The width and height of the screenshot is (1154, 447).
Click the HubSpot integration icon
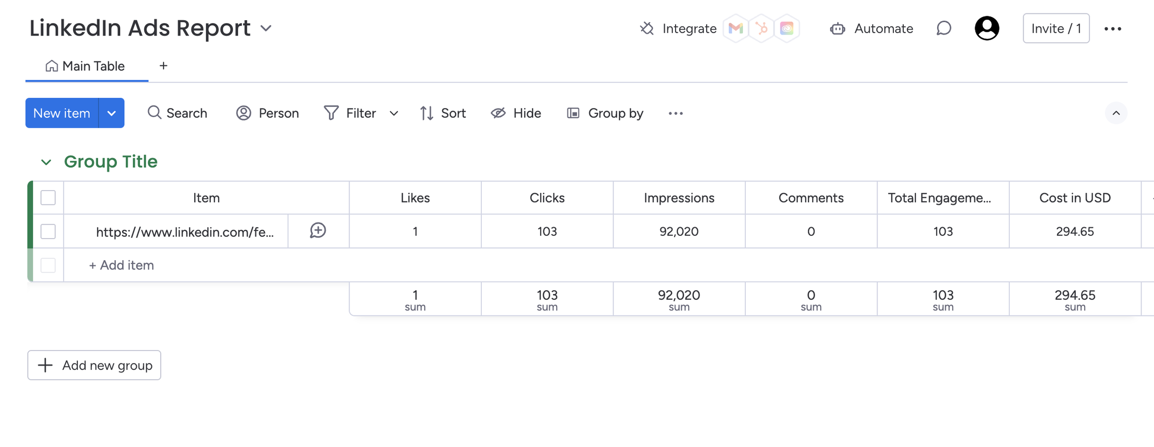pyautogui.click(x=762, y=29)
